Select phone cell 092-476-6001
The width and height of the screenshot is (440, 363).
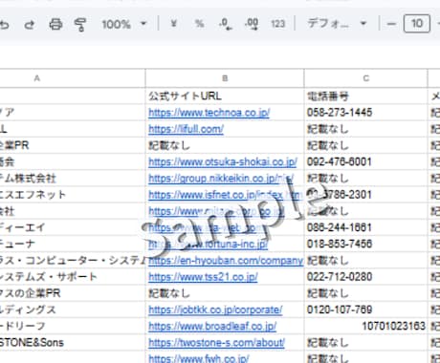pos(365,161)
